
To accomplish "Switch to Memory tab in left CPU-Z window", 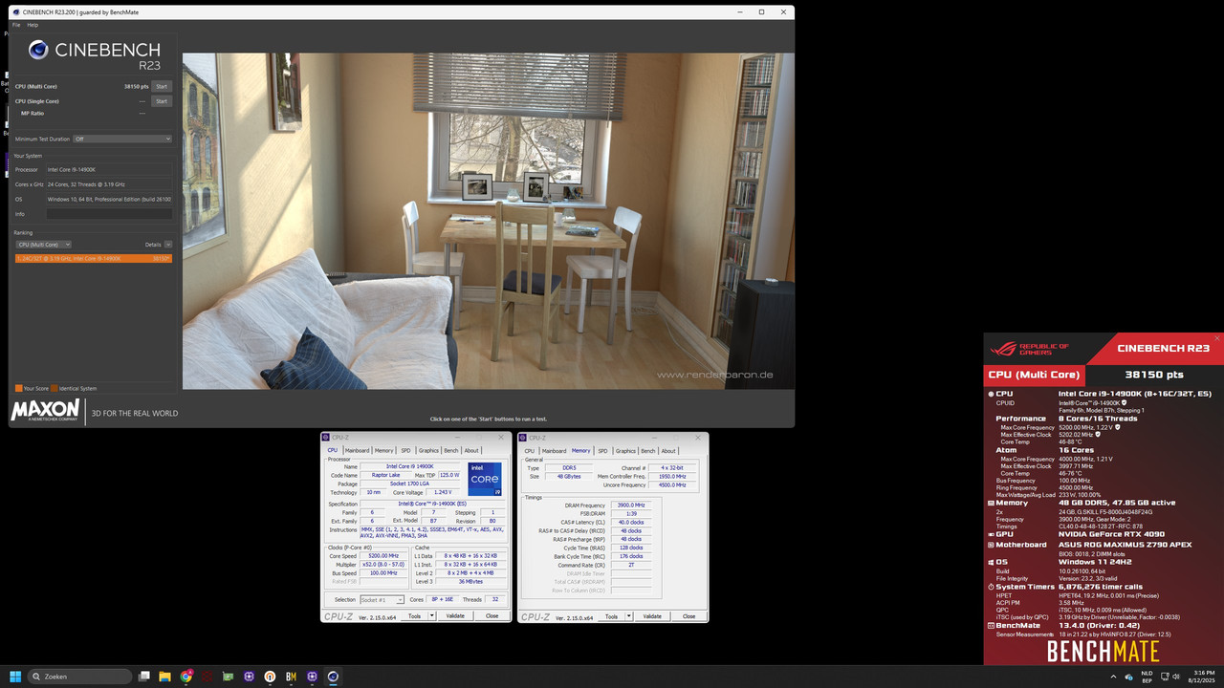I will [384, 450].
